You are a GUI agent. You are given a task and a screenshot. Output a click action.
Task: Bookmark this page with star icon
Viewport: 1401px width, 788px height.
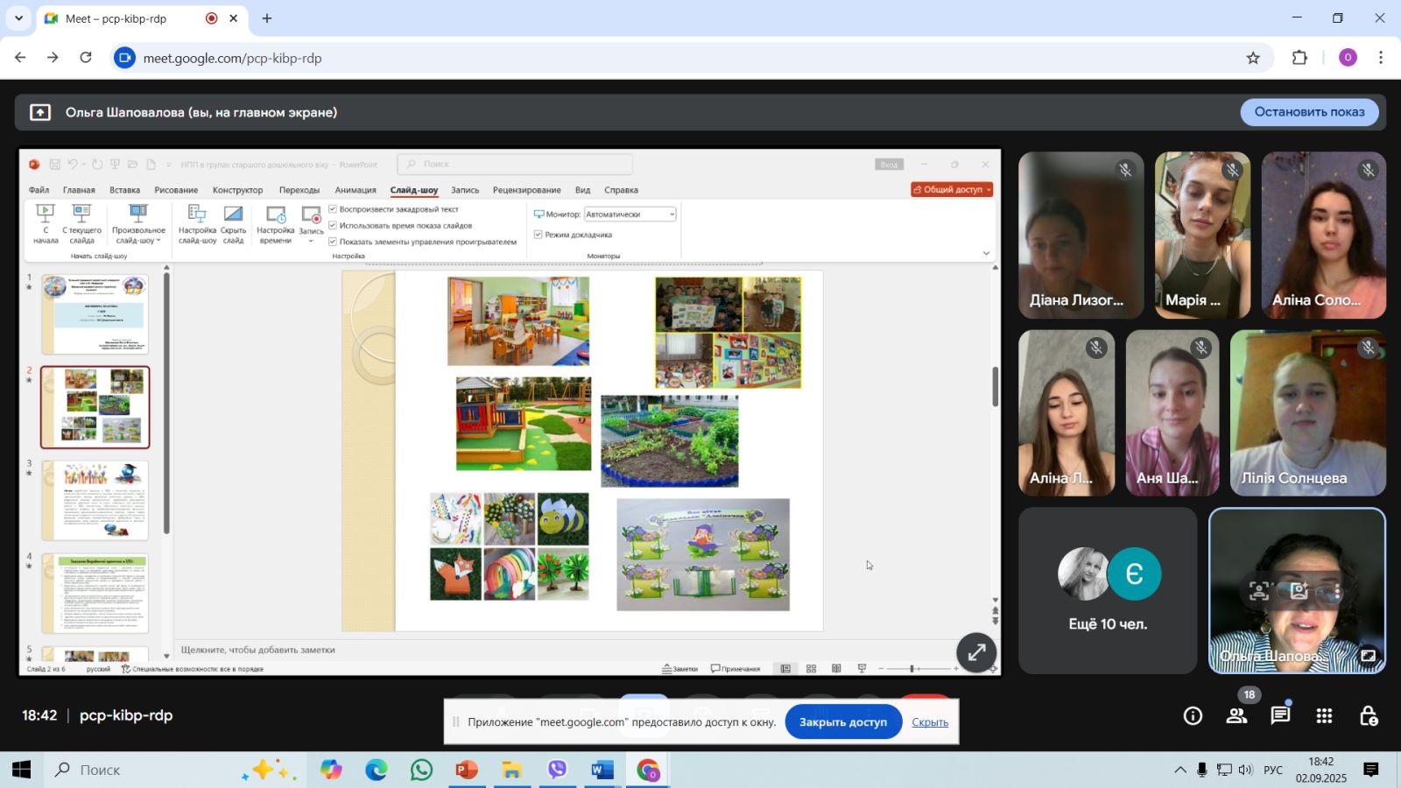(1253, 58)
